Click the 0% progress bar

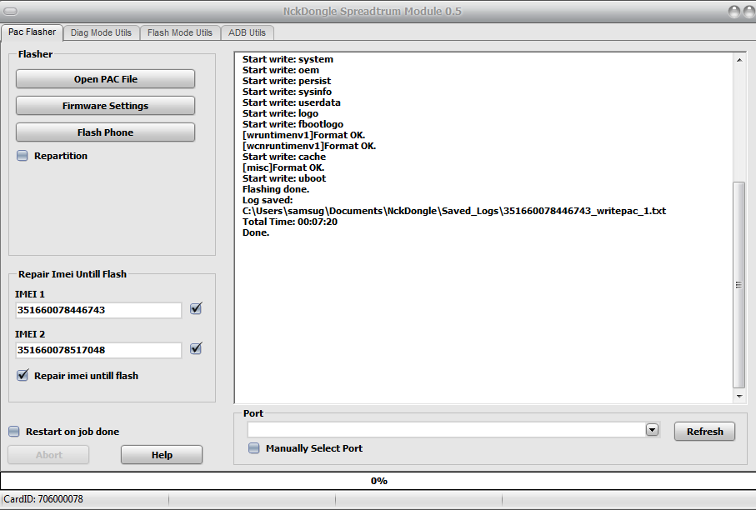click(x=378, y=481)
